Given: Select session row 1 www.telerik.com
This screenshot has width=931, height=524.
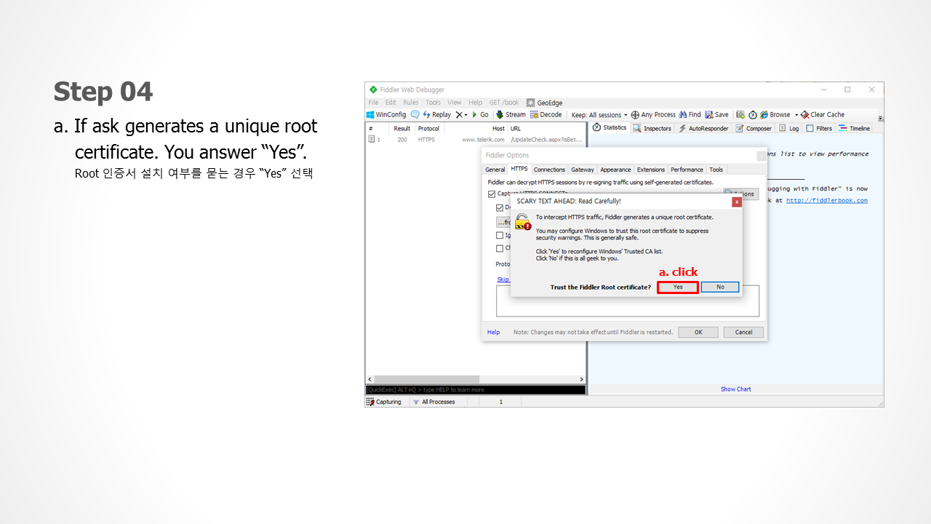Looking at the screenshot, I should [476, 139].
